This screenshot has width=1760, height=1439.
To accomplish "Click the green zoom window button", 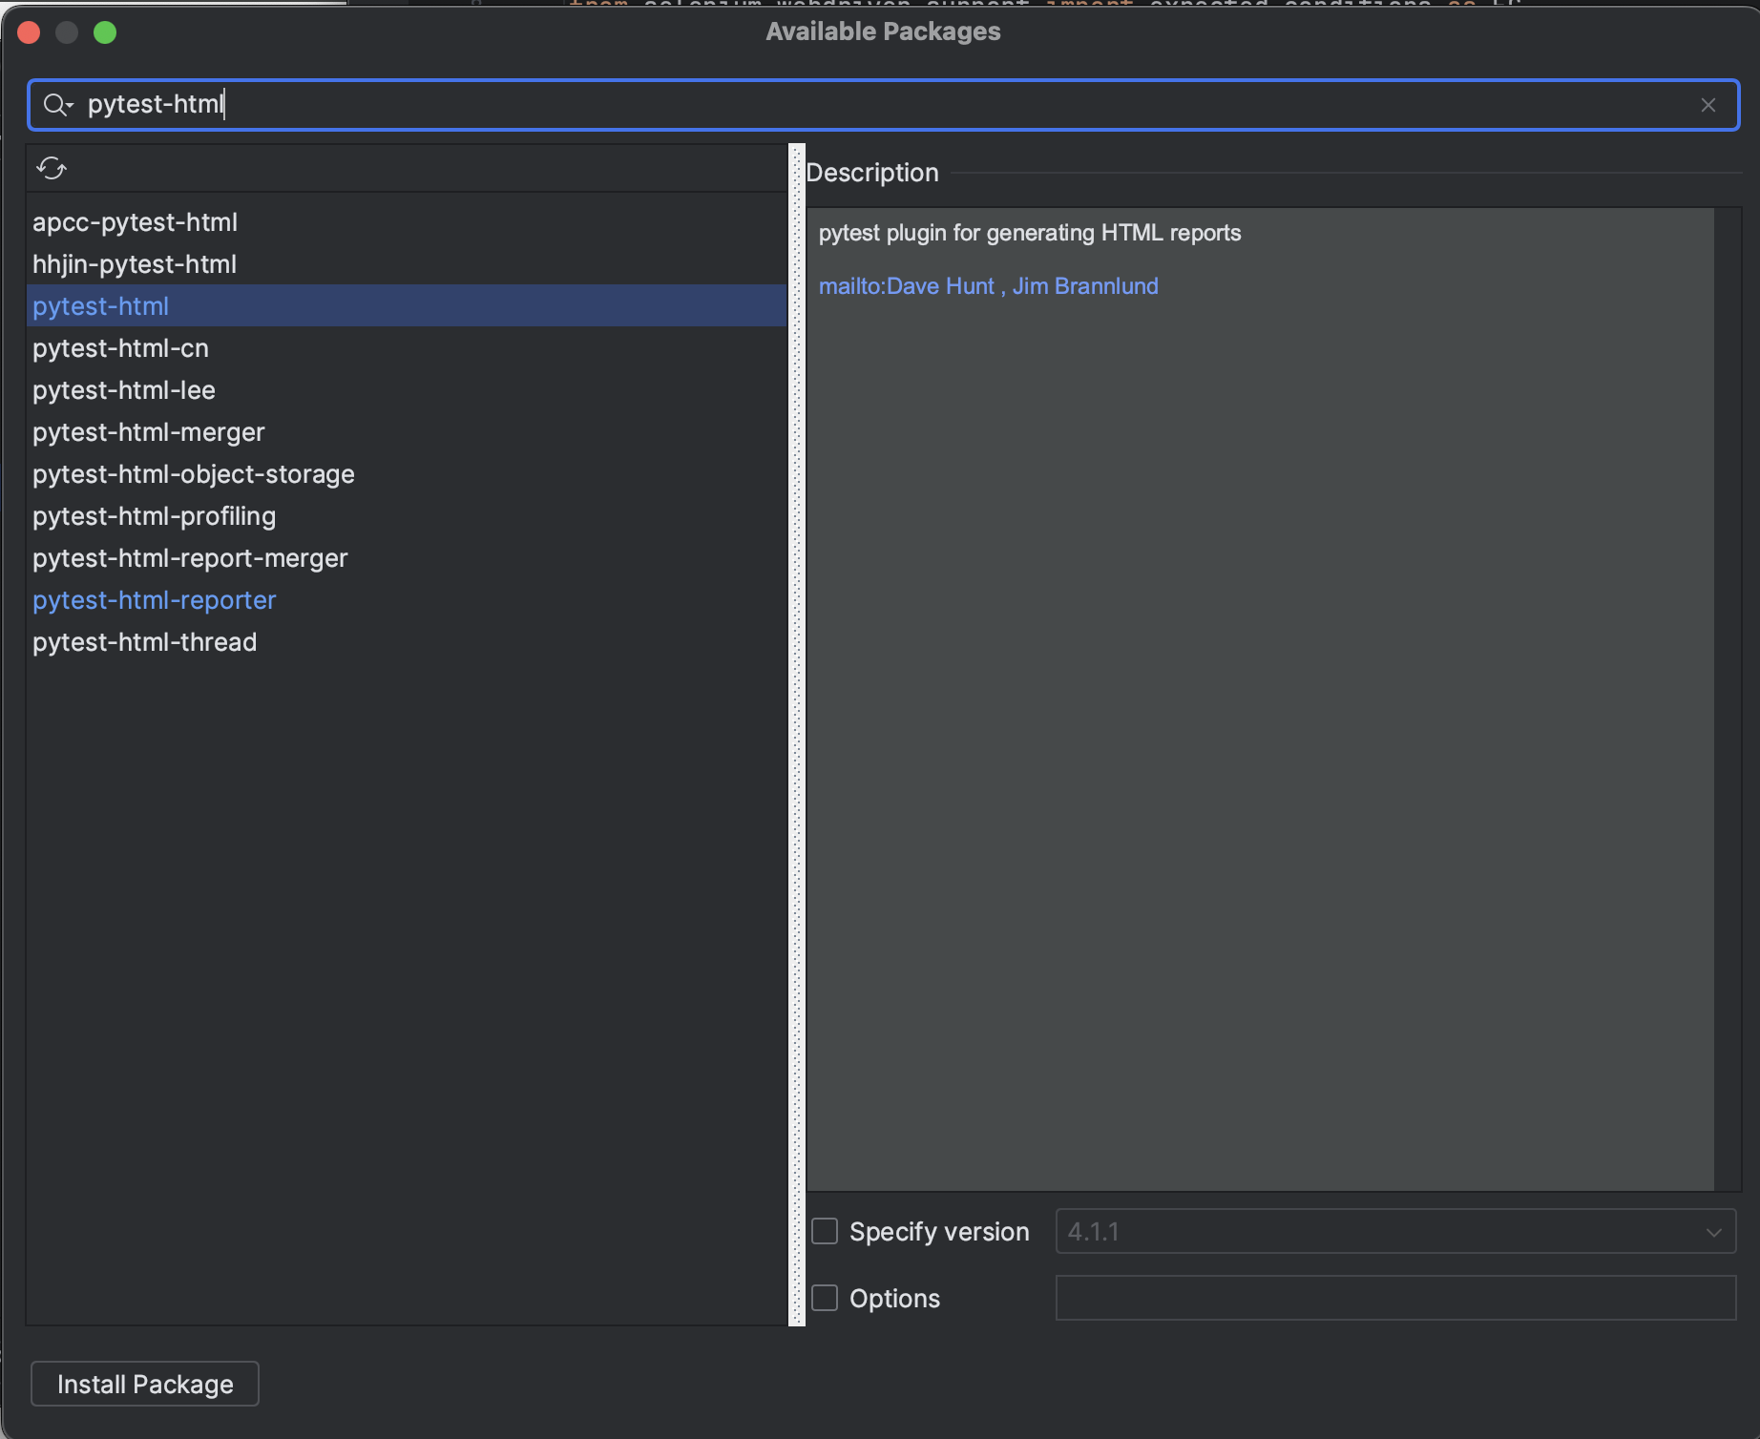I will click(x=105, y=32).
